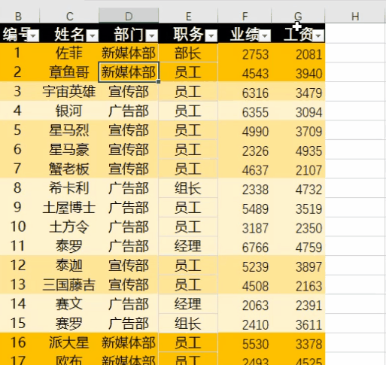This screenshot has width=386, height=365.
Task: Select name cell 土方令
Action: (x=69, y=227)
